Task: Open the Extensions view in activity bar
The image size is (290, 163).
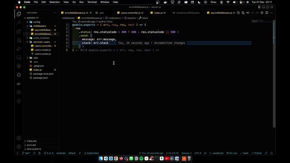Action: pos(19,31)
